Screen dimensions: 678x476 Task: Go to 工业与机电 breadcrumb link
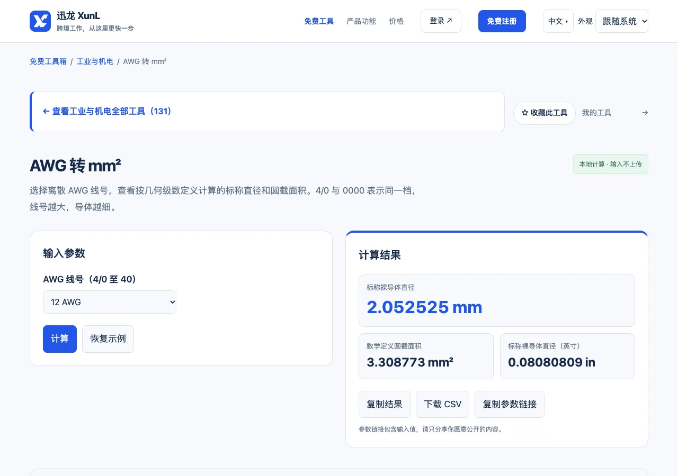[95, 61]
